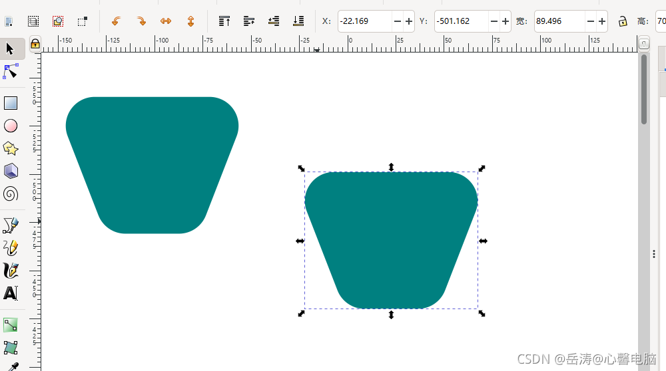
Task: Activate the Text tool
Action: point(11,293)
